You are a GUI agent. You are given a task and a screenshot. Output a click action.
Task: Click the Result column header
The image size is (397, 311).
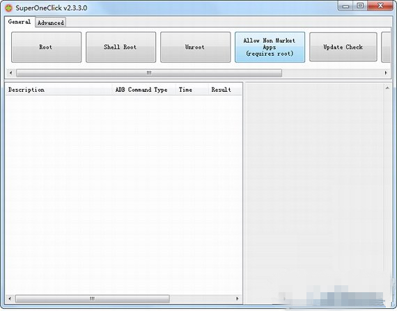(x=225, y=90)
